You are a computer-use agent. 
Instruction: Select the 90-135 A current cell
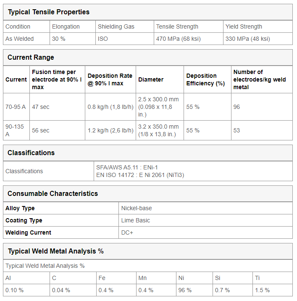(16, 130)
